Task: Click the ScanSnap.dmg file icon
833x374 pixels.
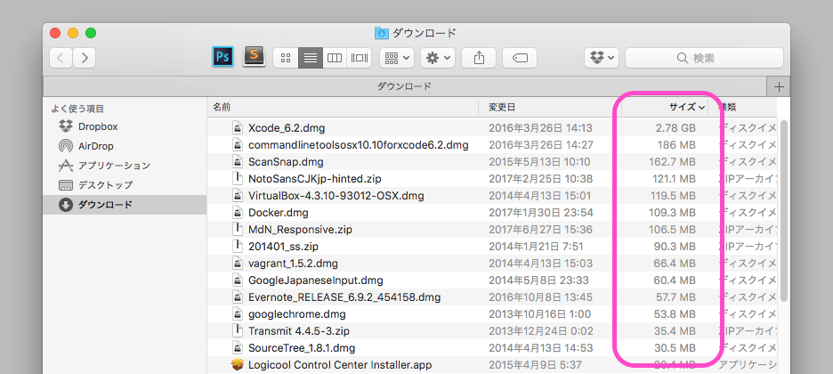Action: (238, 161)
